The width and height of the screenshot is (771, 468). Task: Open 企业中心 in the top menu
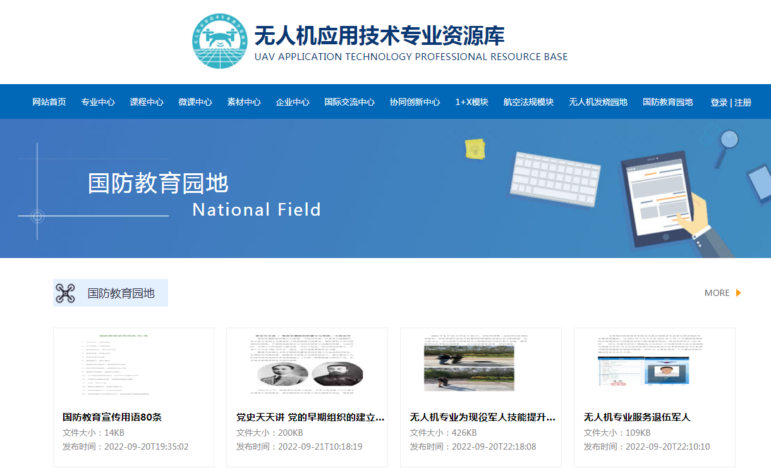[x=293, y=102]
